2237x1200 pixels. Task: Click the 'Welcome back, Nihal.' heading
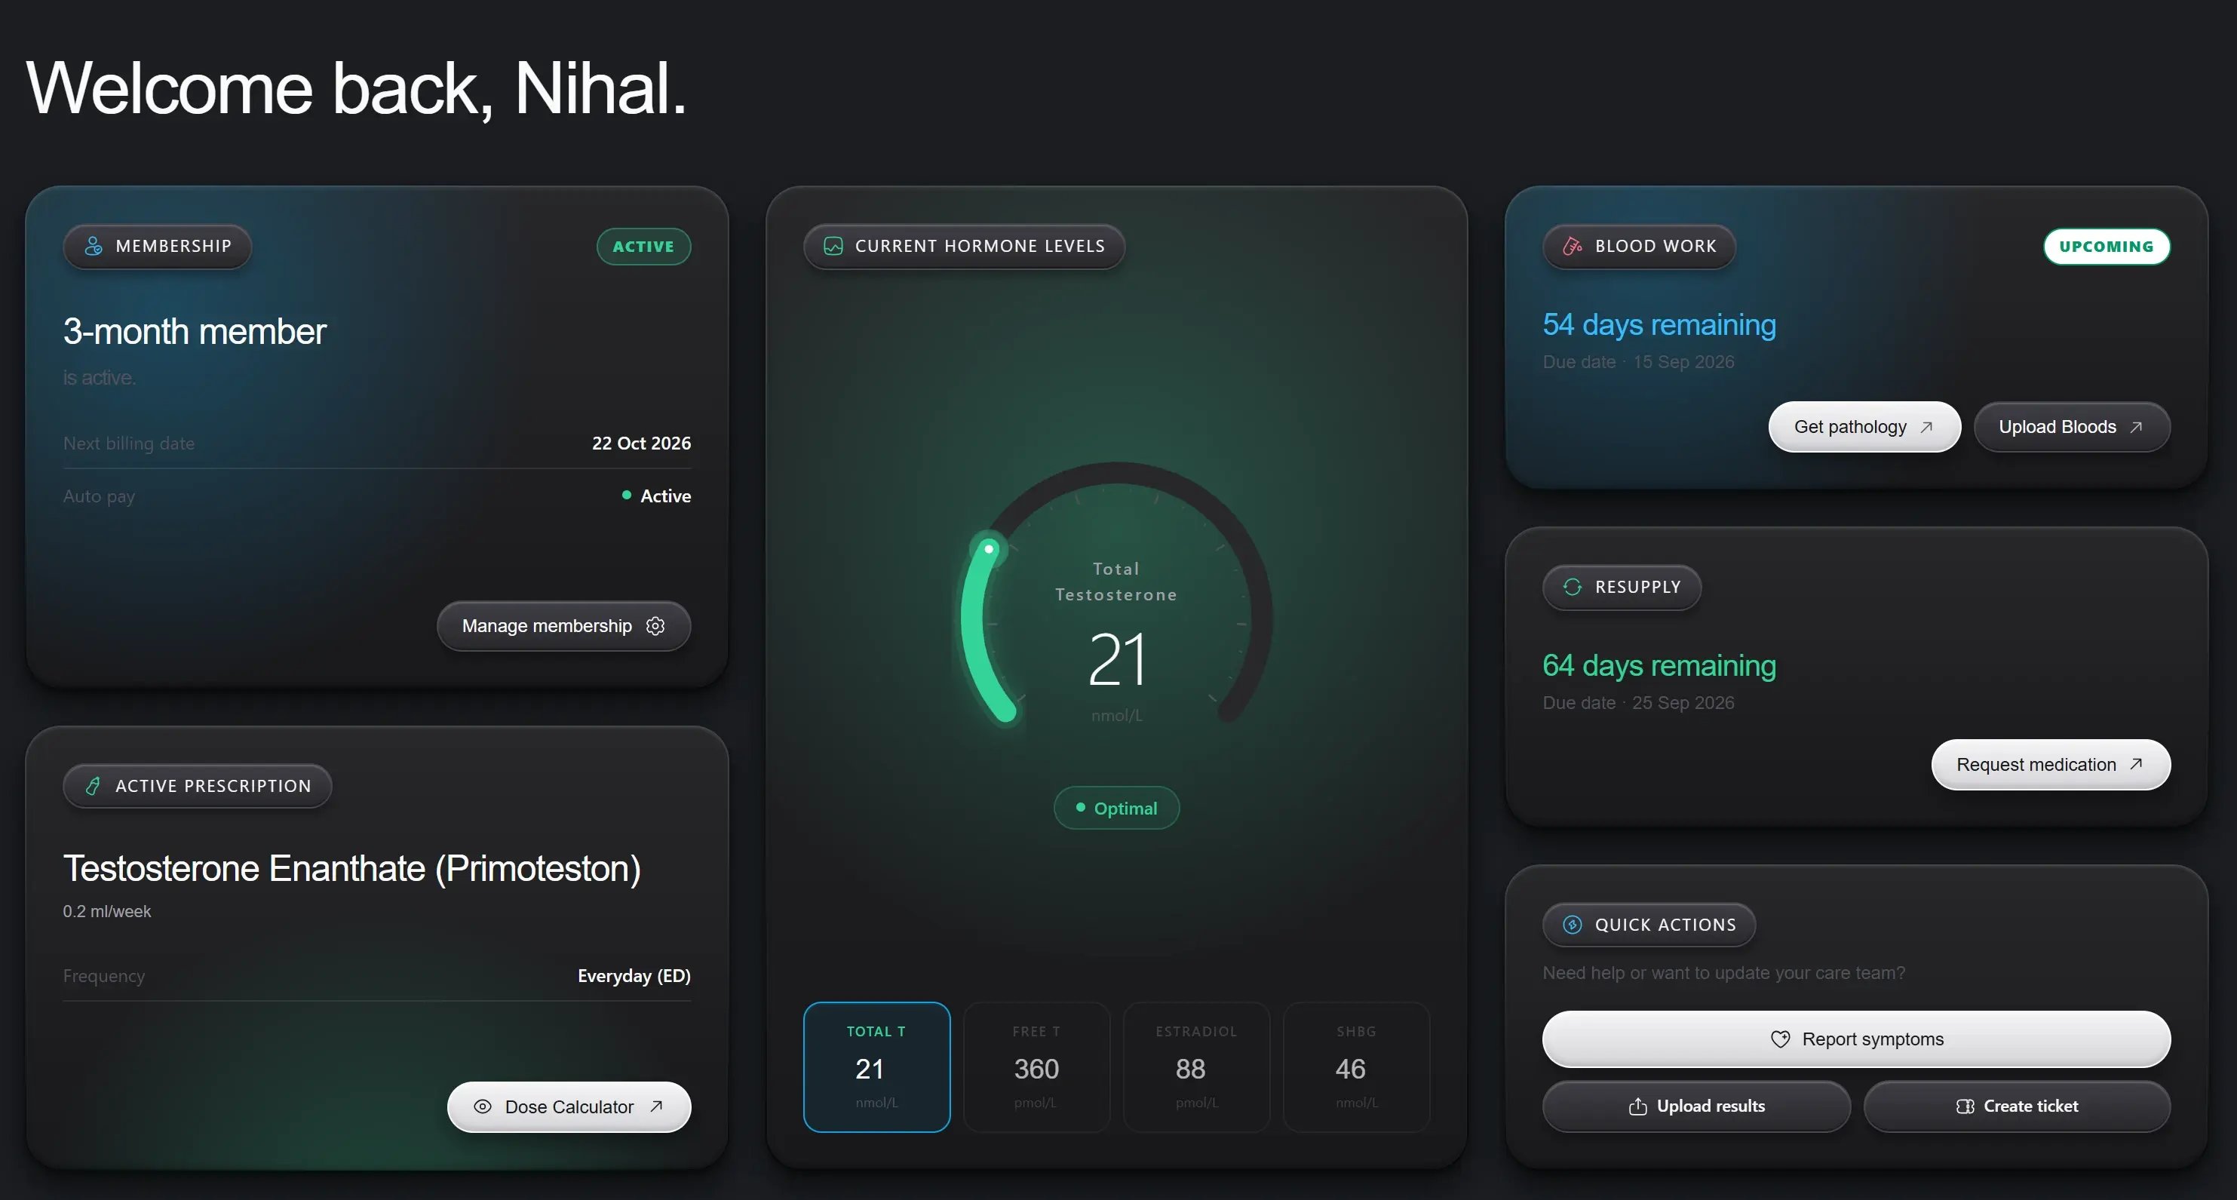coord(357,88)
